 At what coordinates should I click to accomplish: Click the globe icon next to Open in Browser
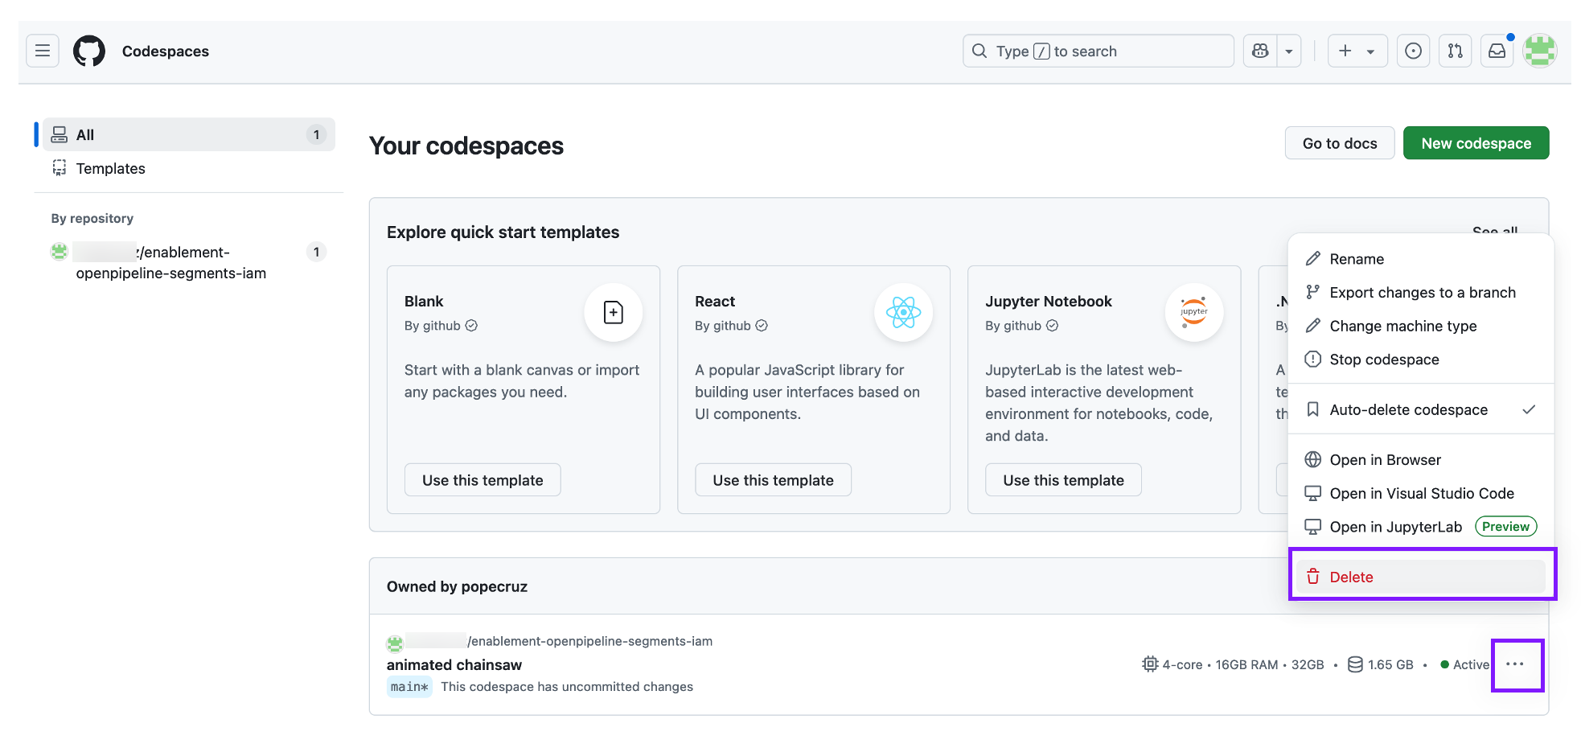pyautogui.click(x=1313, y=459)
